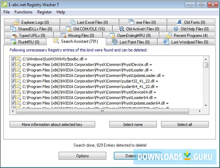Click the Typed URLs chain icon
The image size is (220, 168).
coord(14,36)
